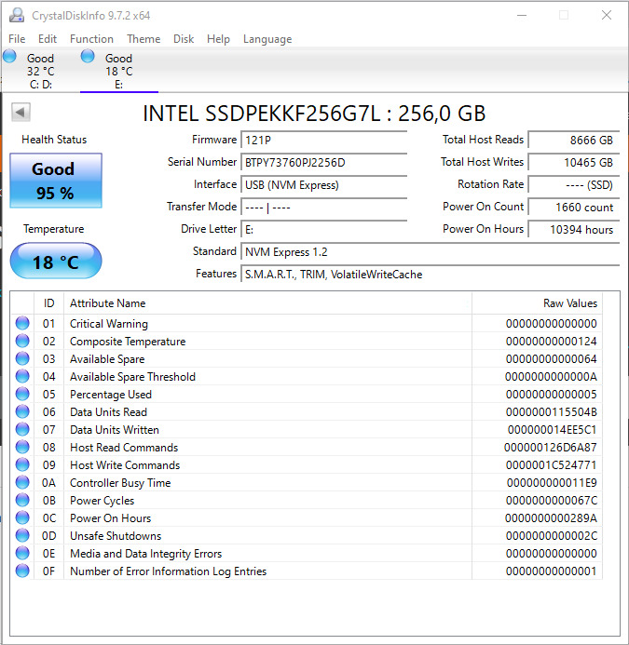Minimize the CrystalDiskInfo window

[522, 15]
